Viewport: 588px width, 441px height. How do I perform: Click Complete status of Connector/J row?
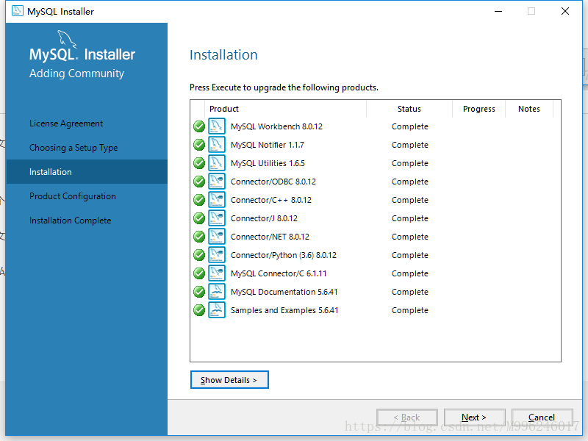pos(410,218)
